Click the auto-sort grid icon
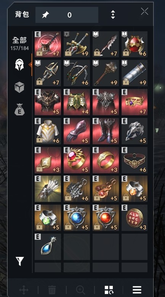Image resolution: width=165 pixels, height=297 pixels. click(109, 290)
